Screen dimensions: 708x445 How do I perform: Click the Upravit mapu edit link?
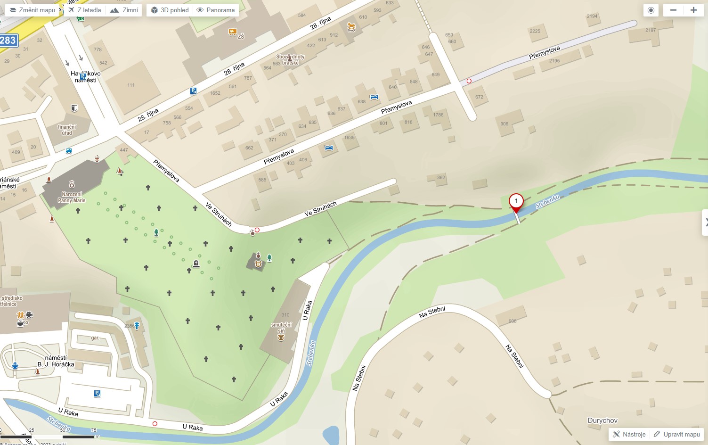tap(677, 434)
